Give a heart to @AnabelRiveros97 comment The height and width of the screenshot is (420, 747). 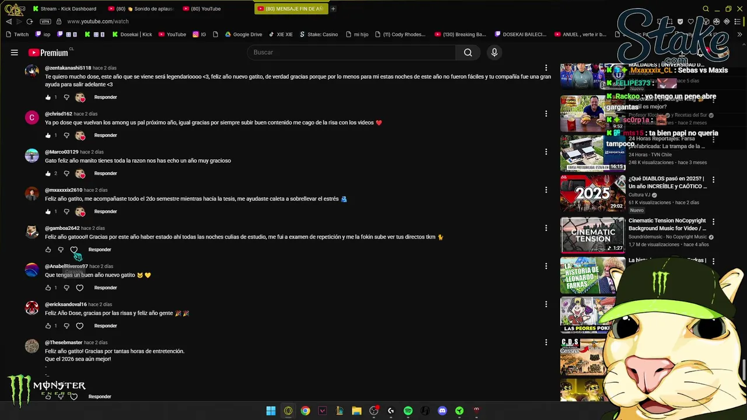(x=80, y=288)
